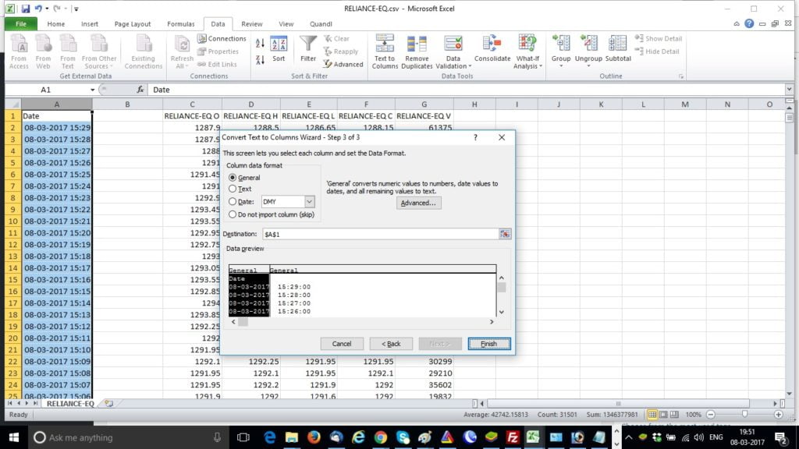
Task: Open the DMY date format dropdown
Action: click(310, 201)
